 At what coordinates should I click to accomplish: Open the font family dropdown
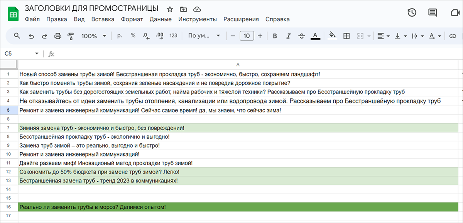(x=204, y=36)
